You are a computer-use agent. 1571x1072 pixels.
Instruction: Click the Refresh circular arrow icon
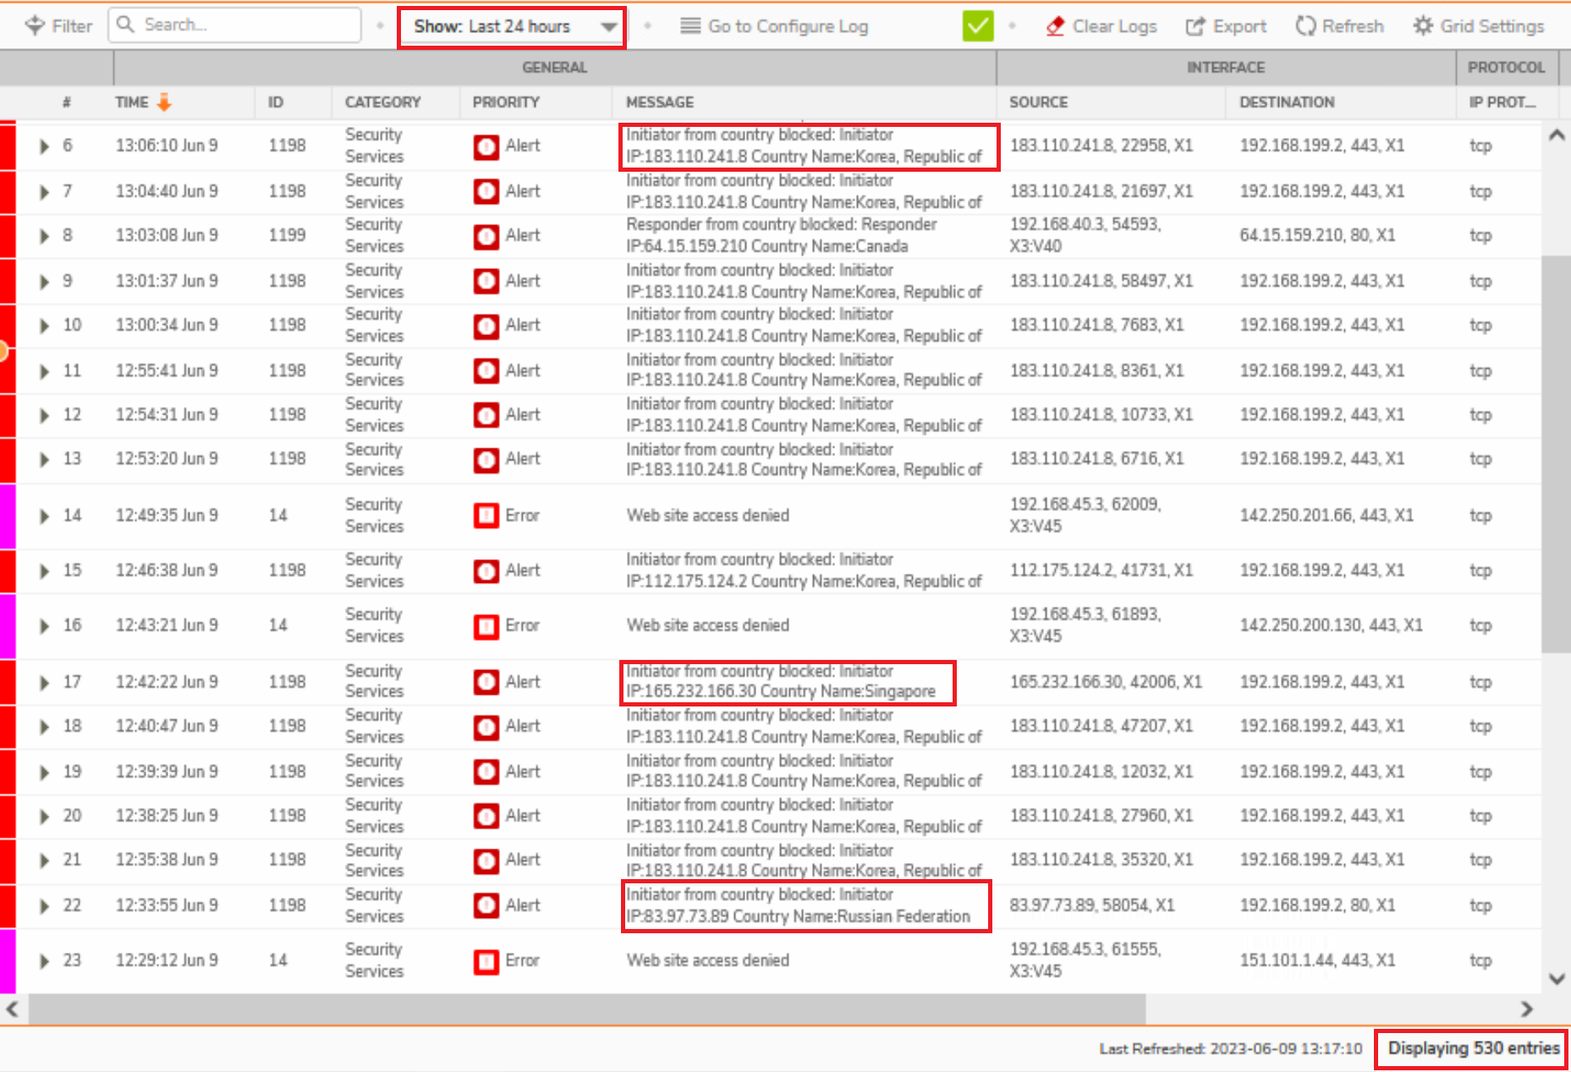click(x=1305, y=26)
